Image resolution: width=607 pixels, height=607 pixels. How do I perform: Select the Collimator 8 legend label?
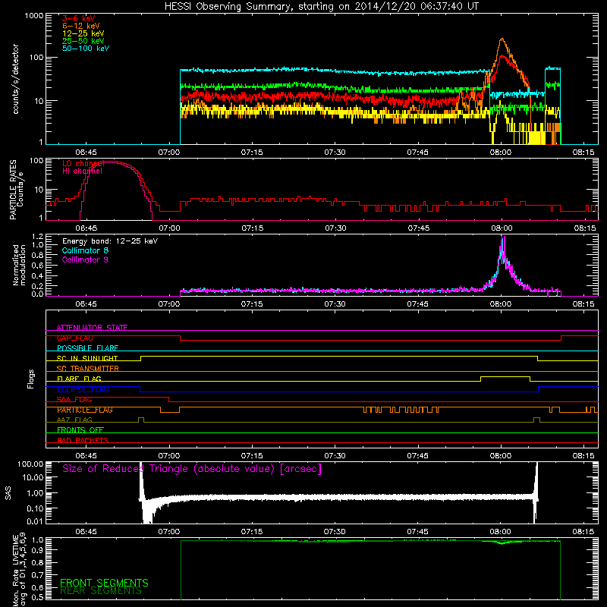[x=85, y=250]
